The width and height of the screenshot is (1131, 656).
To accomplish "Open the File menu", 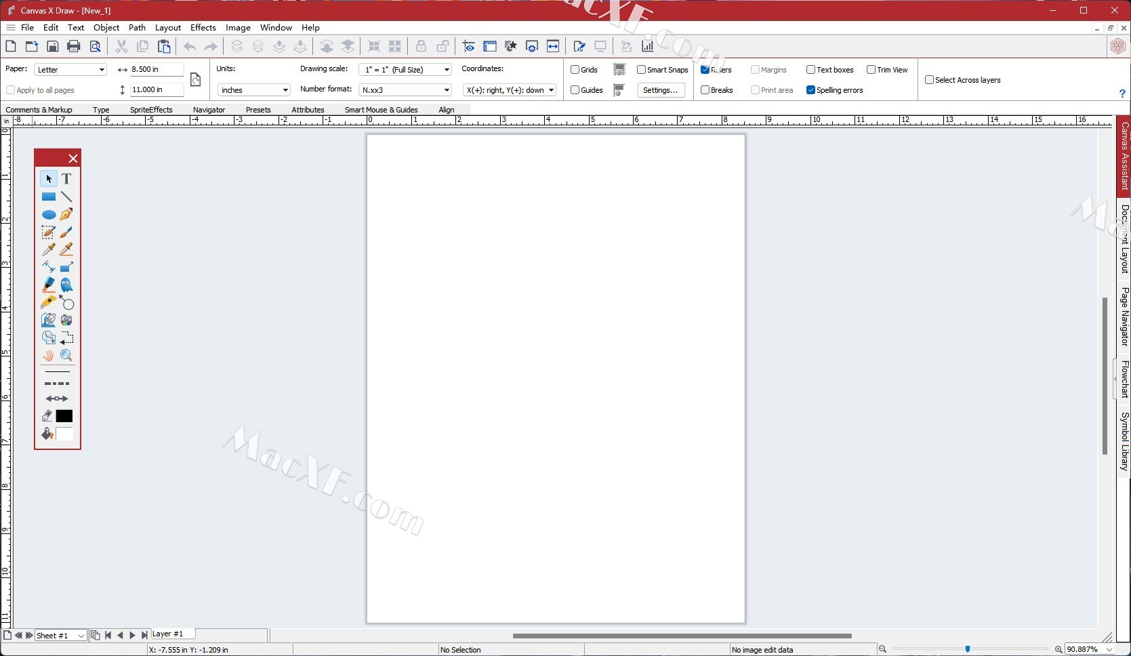I will click(27, 28).
